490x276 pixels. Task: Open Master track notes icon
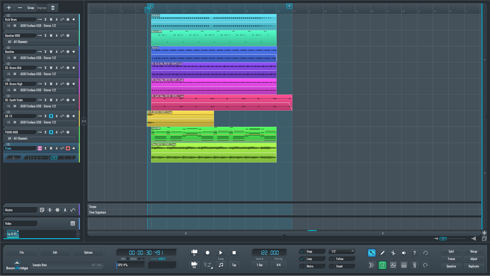point(42,210)
